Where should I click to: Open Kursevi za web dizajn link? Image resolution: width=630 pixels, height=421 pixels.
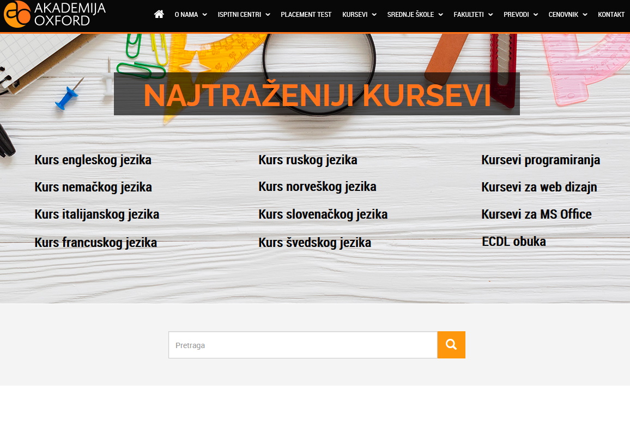click(539, 187)
